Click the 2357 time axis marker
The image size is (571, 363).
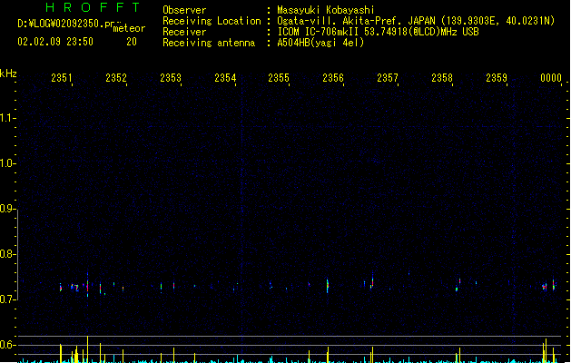[x=388, y=77]
